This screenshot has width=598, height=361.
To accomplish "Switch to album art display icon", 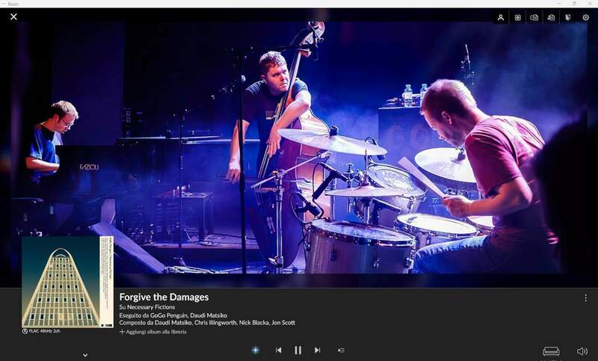I will [517, 17].
